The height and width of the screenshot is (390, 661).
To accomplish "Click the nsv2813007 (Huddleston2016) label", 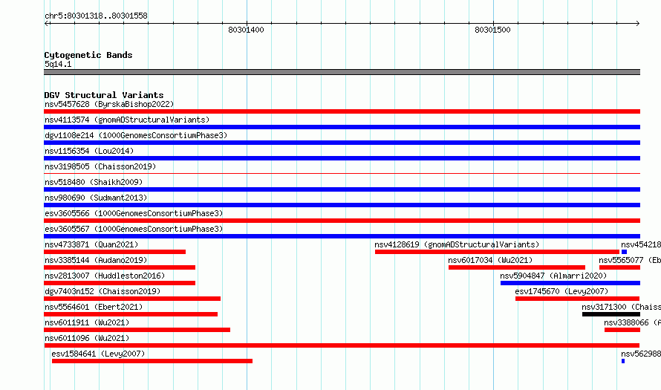I will [105, 276].
